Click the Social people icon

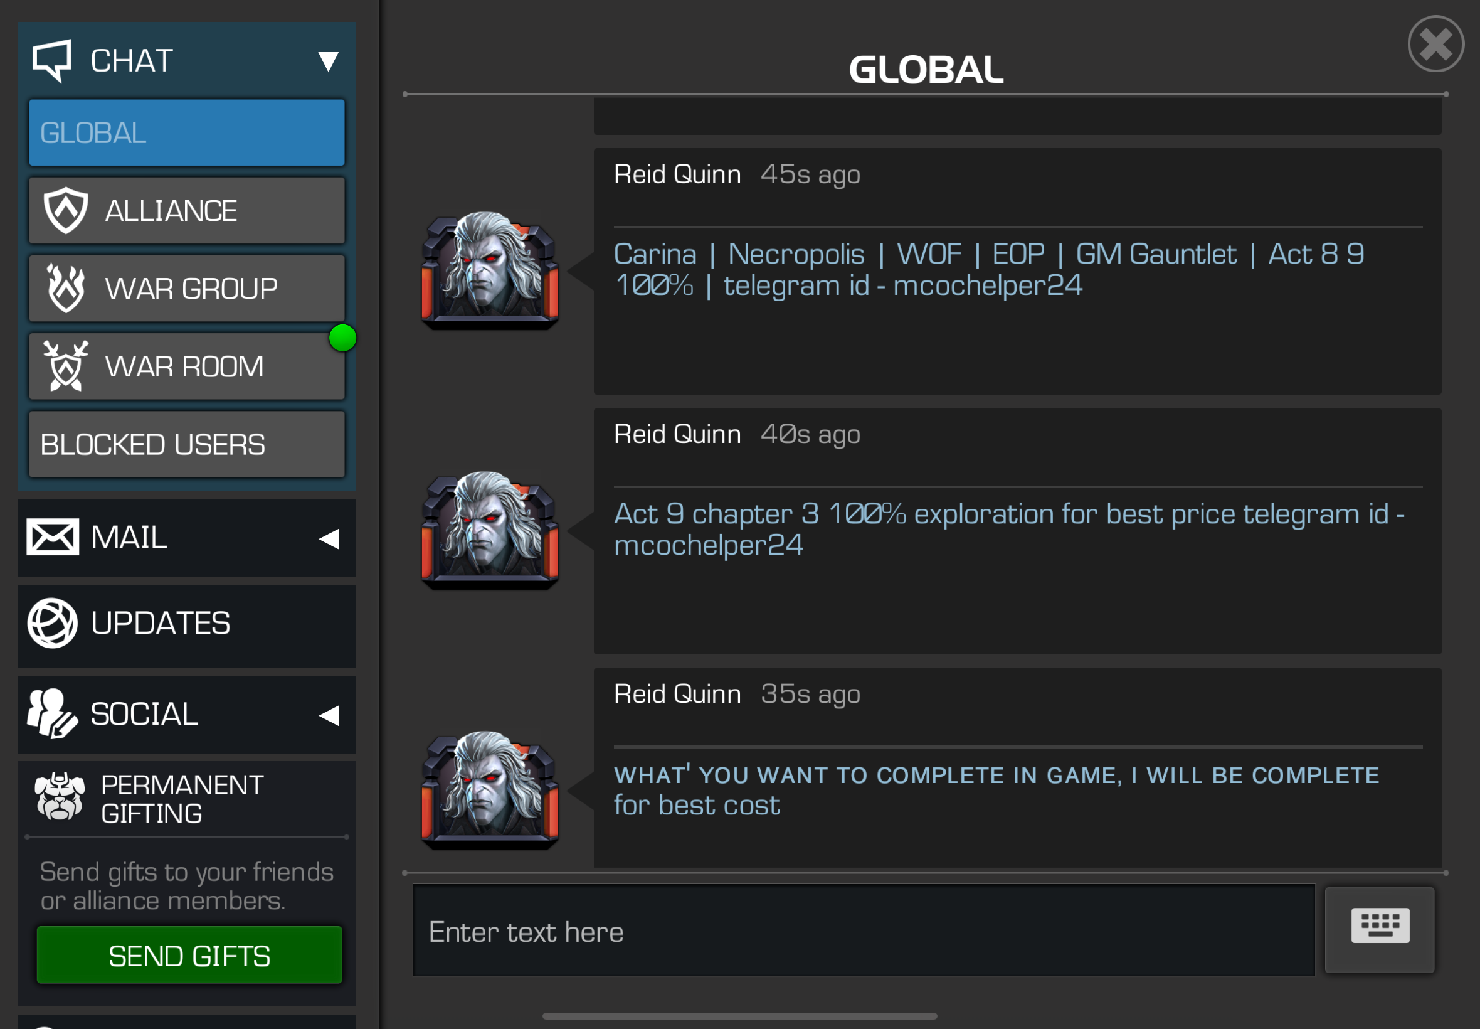point(52,713)
